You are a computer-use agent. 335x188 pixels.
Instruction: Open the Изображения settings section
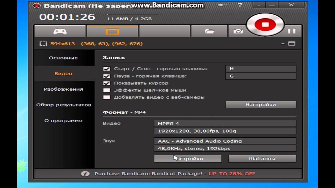63,89
